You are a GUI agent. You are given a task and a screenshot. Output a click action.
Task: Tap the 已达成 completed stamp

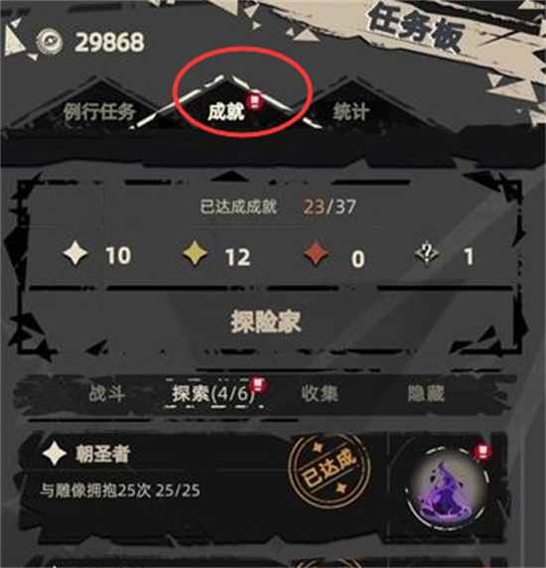point(330,471)
